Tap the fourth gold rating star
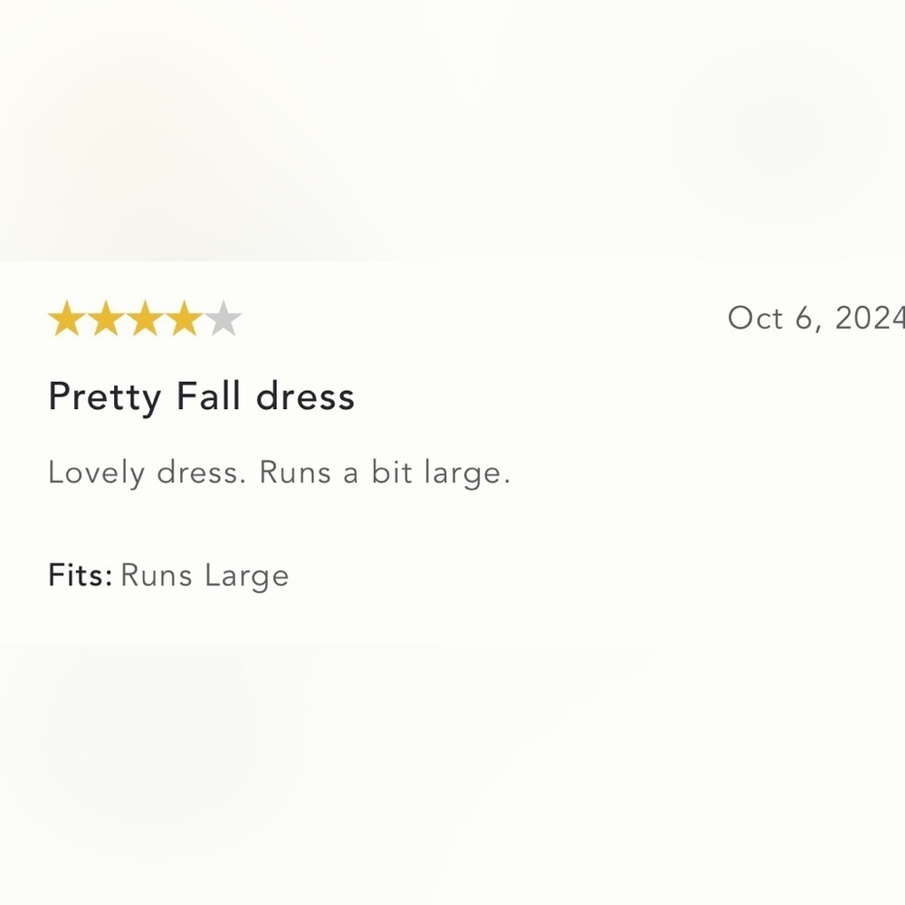This screenshot has height=905, width=905. pos(184,318)
